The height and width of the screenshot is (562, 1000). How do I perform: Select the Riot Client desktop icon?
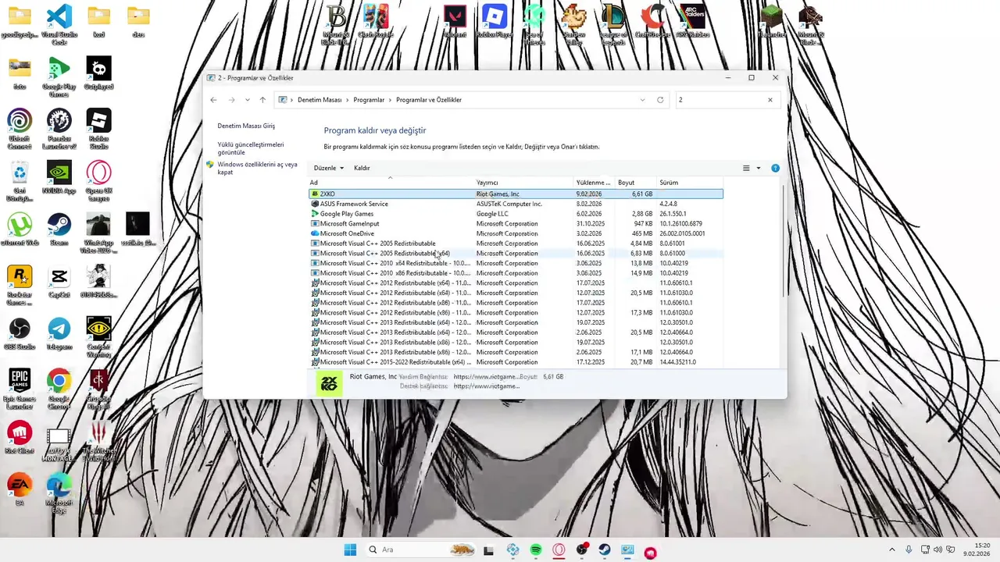[20, 438]
